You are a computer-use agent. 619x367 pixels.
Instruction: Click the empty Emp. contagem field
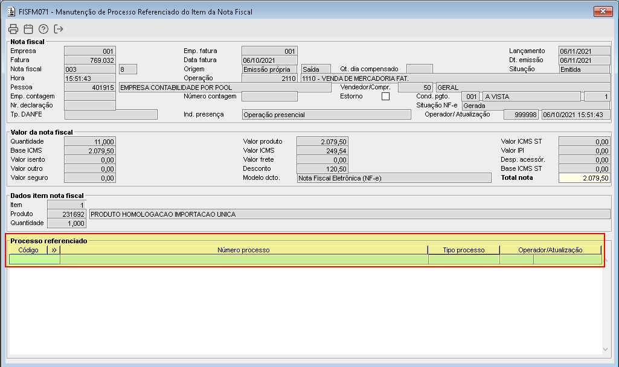(90, 97)
